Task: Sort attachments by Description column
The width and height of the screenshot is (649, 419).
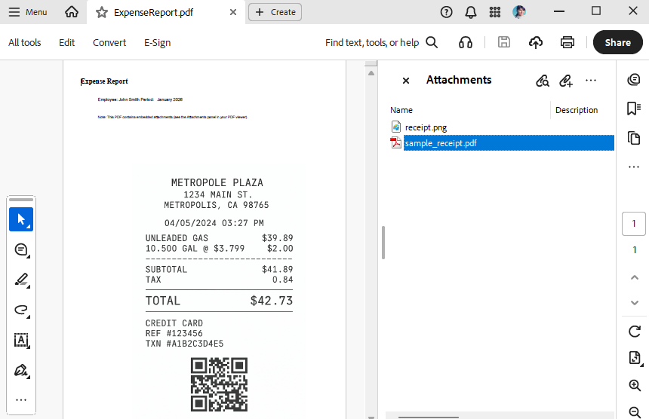Action: [577, 110]
